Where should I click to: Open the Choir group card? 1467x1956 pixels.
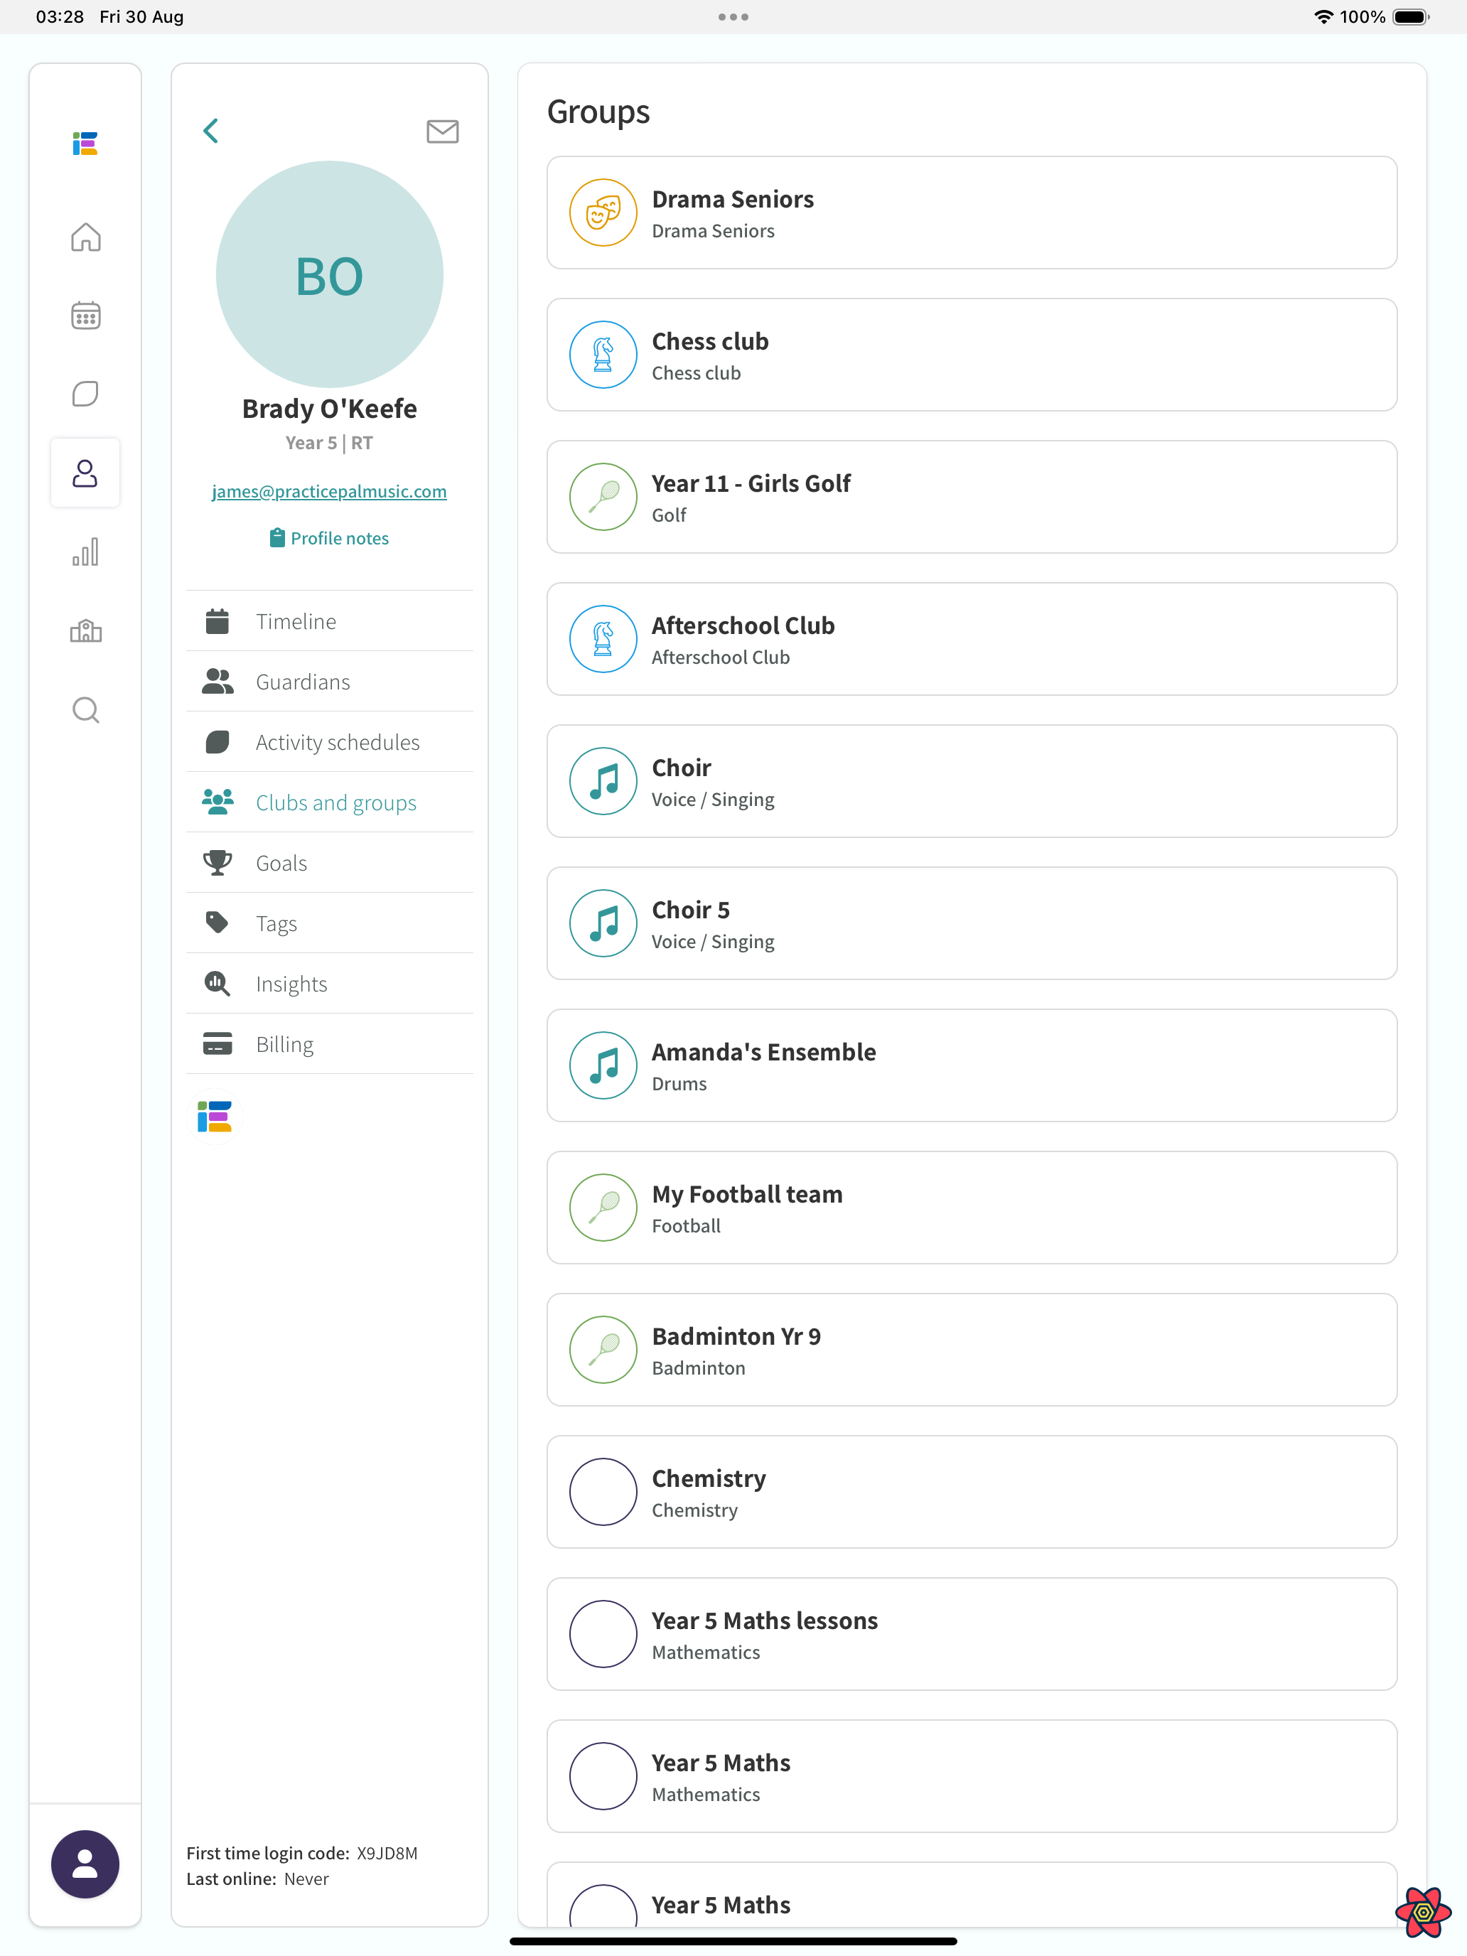click(x=972, y=782)
